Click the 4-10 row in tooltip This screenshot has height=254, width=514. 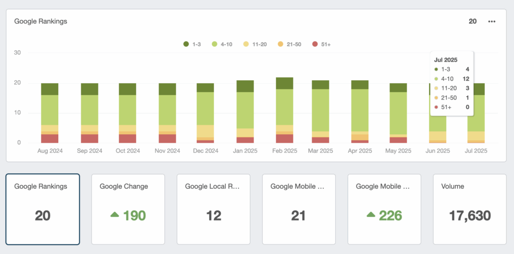(452, 79)
